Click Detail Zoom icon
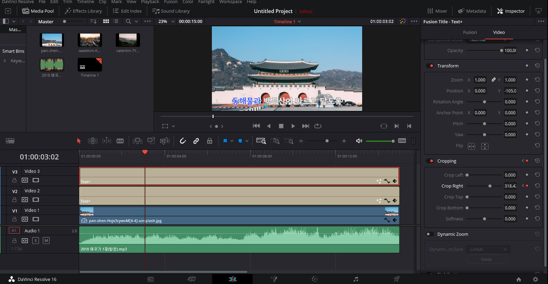The width and height of the screenshot is (548, 284). [x=275, y=141]
